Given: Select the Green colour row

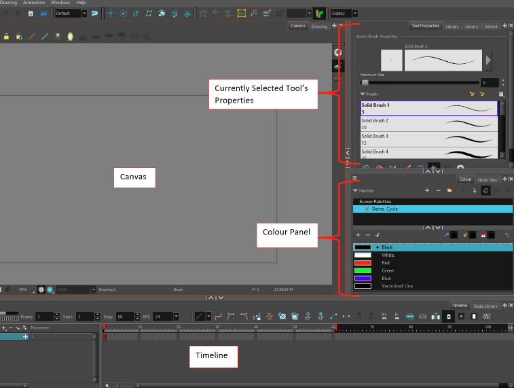Looking at the screenshot, I should click(433, 270).
